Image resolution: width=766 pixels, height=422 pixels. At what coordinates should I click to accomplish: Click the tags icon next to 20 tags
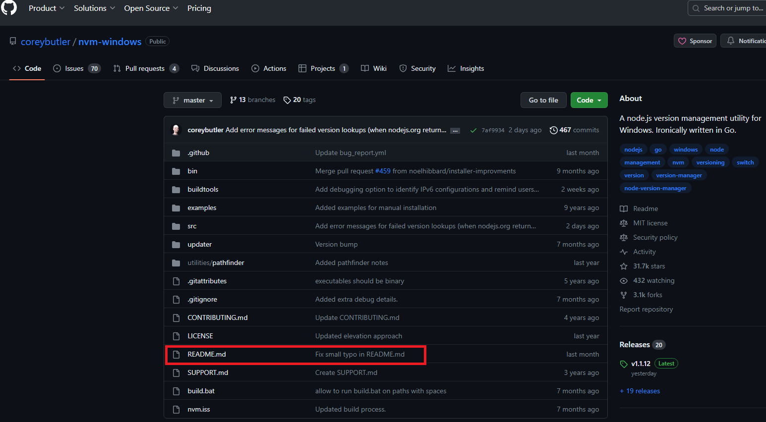click(287, 100)
